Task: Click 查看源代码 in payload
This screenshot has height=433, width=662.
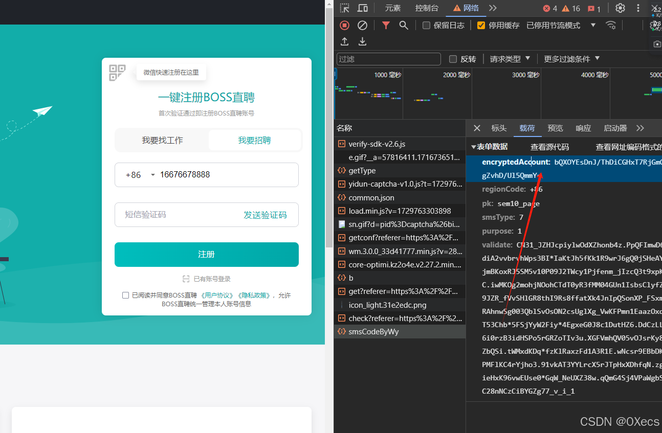Action: pyautogui.click(x=549, y=147)
